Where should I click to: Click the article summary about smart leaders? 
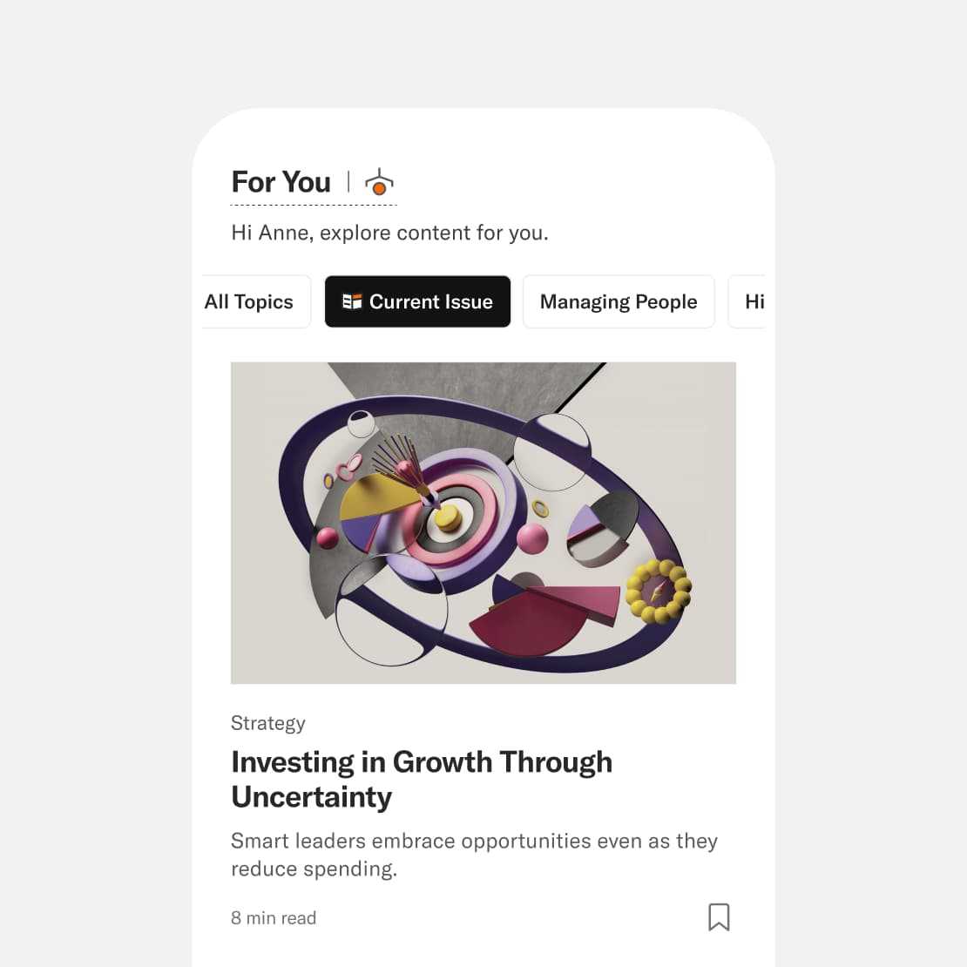point(474,855)
